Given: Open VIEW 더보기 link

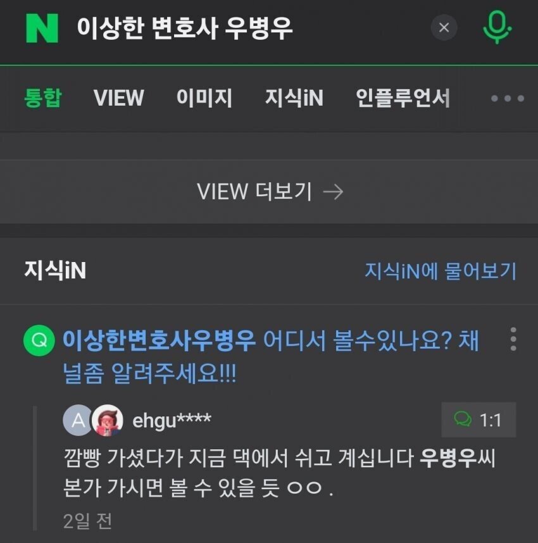Looking at the screenshot, I should pyautogui.click(x=269, y=192).
